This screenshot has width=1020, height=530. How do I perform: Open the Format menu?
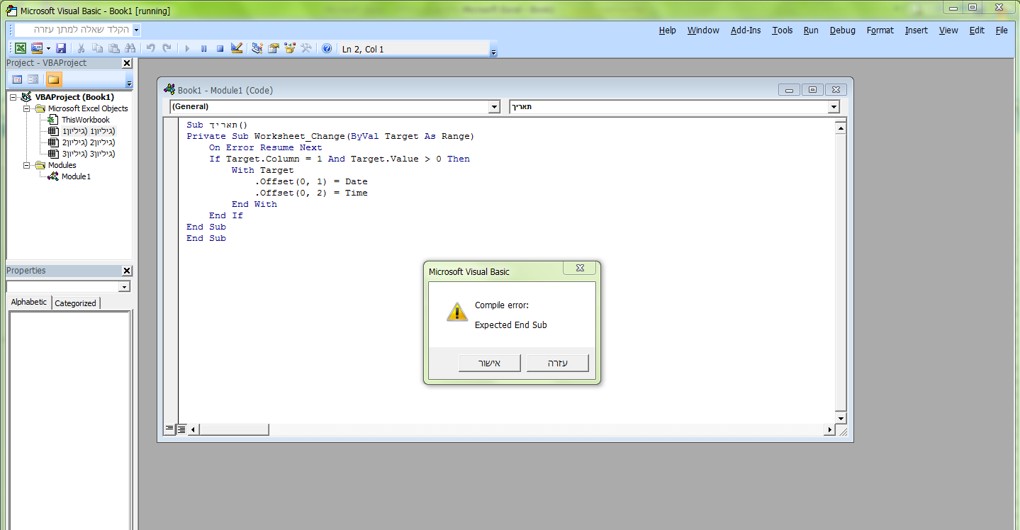(880, 30)
